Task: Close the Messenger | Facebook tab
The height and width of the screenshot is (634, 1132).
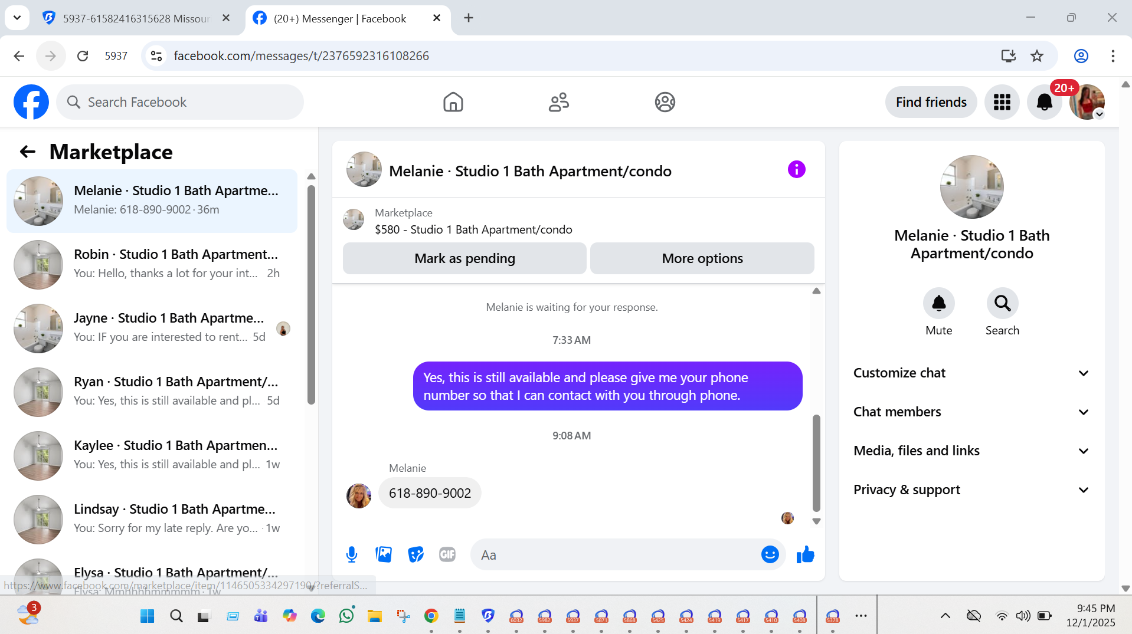Action: click(x=437, y=18)
